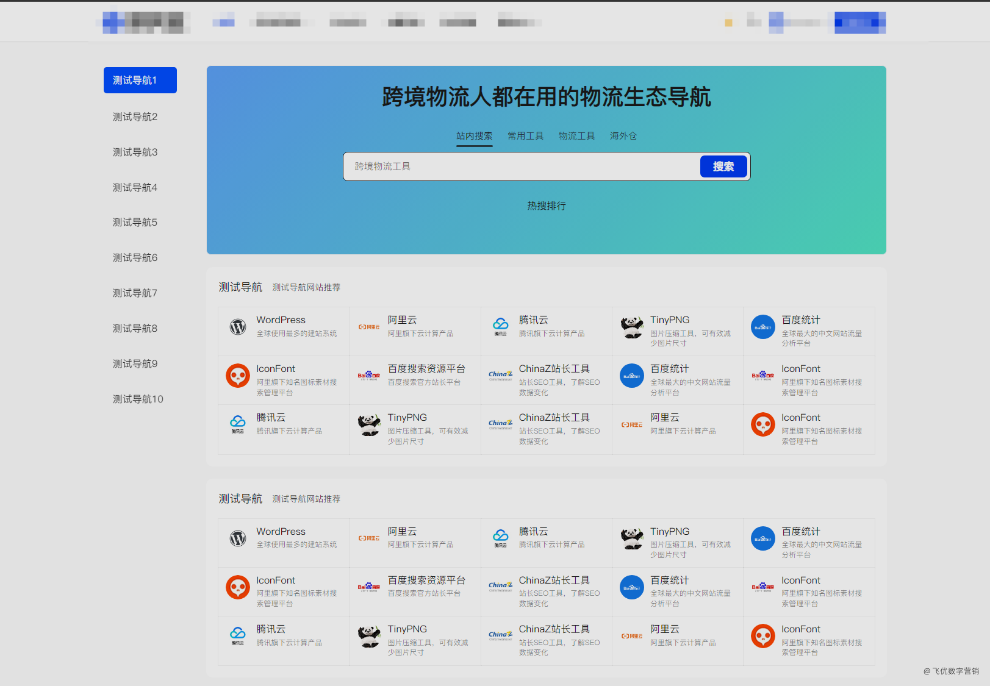
Task: Click 腾讯云 cloud icon in lower section's WordPress row
Action: point(501,538)
